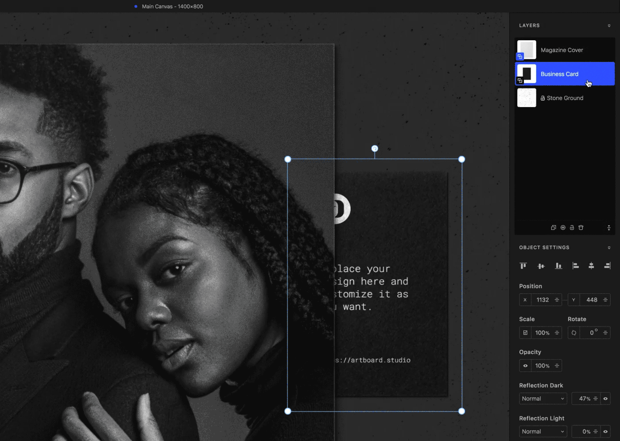Click Reflection Dark 47% stepper handle

pos(596,399)
